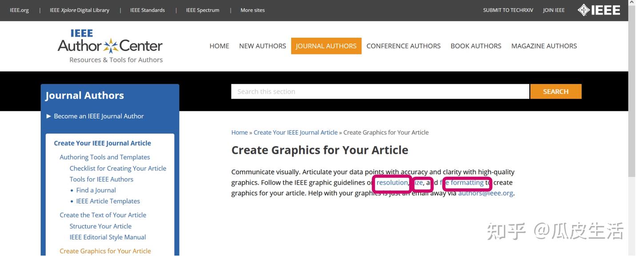The height and width of the screenshot is (257, 640).
Task: Expand Become an IEEE Journal Author
Action: point(99,116)
